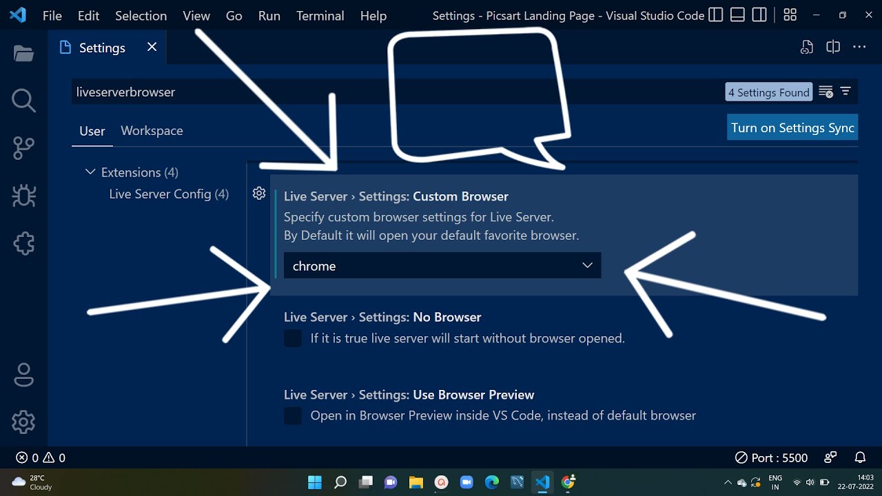The width and height of the screenshot is (882, 496).
Task: Enable the No Browser checkbox
Action: [x=293, y=338]
